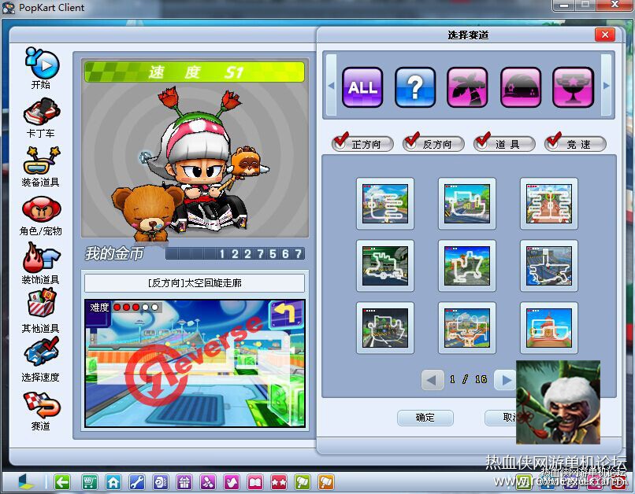Show earlier track themes with left arrow
The width and height of the screenshot is (635, 494).
[x=331, y=86]
